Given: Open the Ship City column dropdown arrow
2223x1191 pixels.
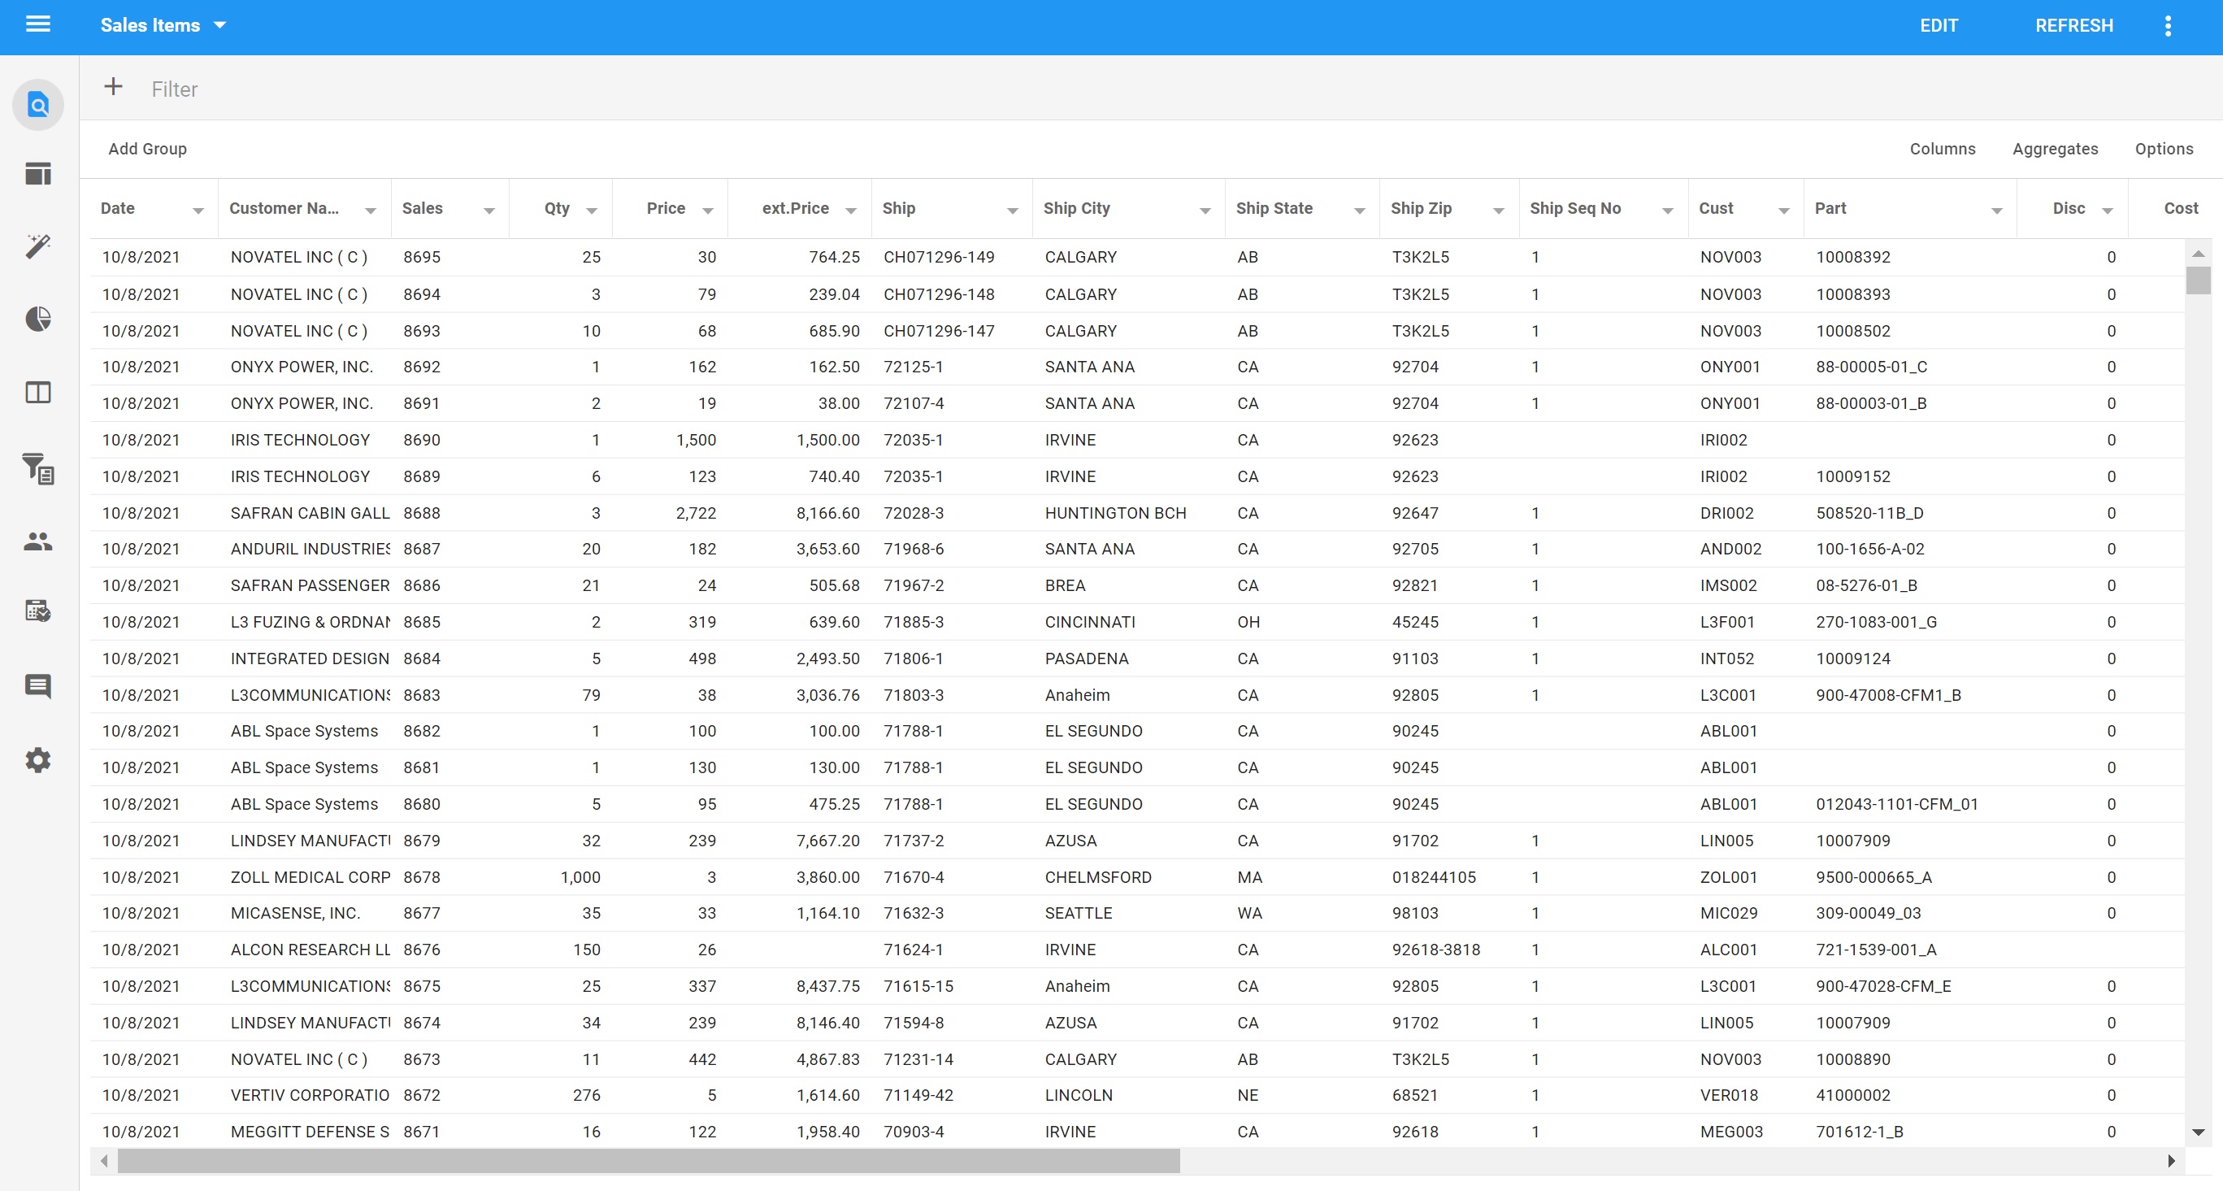Looking at the screenshot, I should pos(1205,211).
